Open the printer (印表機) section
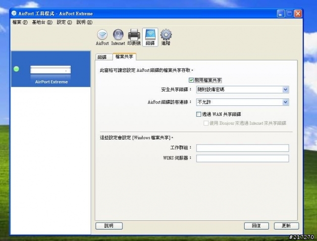Viewport: 317px width, 241px height. click(x=134, y=37)
